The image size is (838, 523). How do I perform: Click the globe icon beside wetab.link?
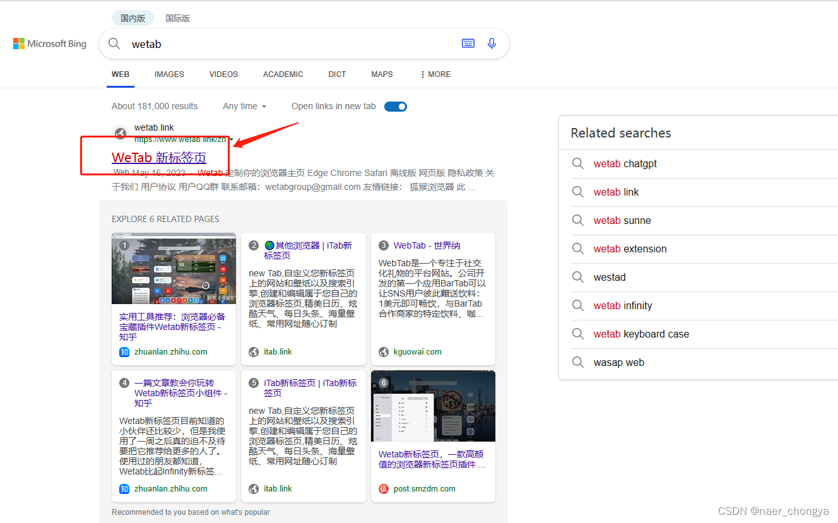point(121,133)
